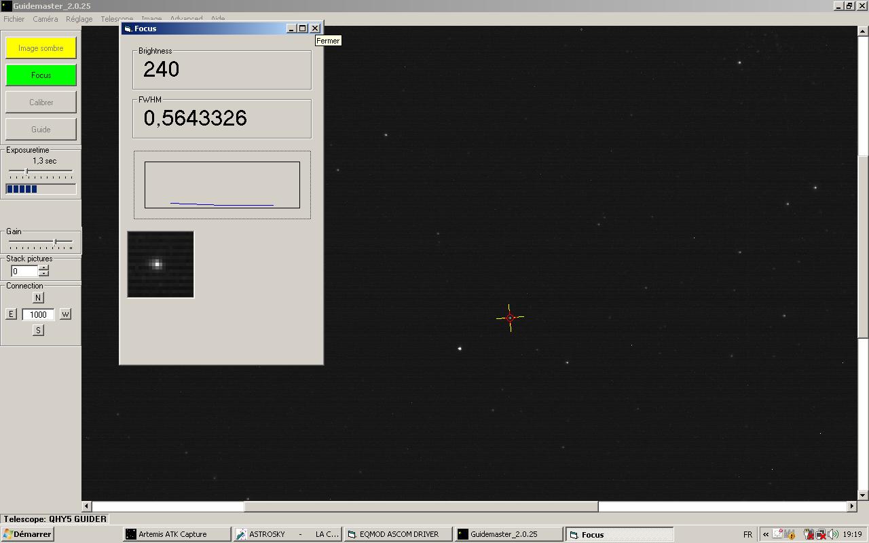Image resolution: width=869 pixels, height=543 pixels.
Task: Click the green Focus button
Action: click(x=41, y=75)
